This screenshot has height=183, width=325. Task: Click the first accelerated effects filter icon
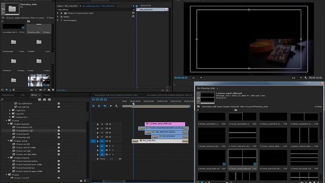40,100
